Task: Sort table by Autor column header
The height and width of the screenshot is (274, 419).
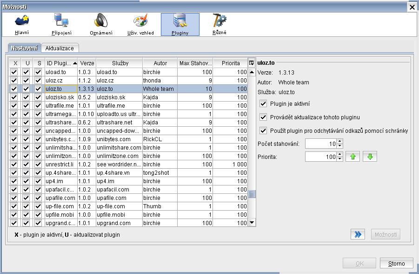Action: (x=160, y=63)
